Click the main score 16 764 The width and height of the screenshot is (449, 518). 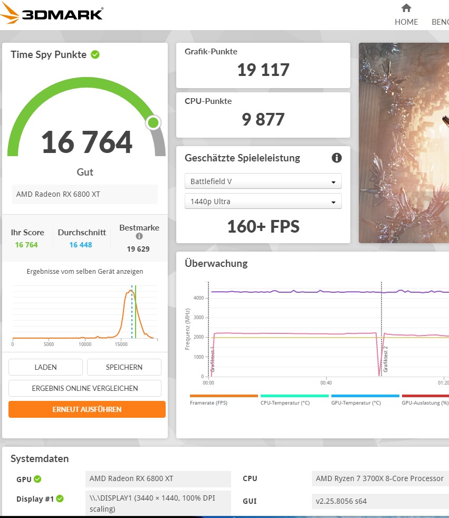click(x=87, y=142)
